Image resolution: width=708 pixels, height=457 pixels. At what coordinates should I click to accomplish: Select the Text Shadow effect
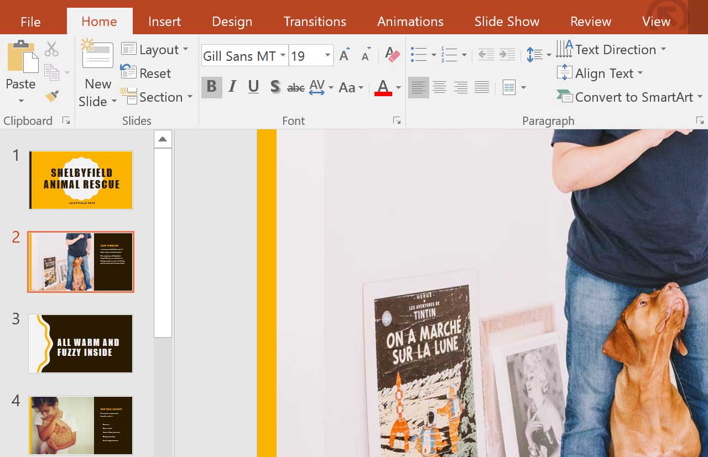click(275, 87)
